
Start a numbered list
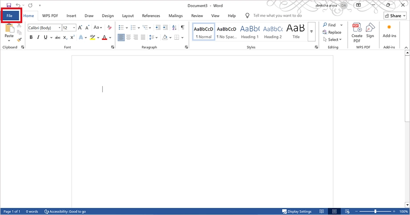tap(133, 27)
